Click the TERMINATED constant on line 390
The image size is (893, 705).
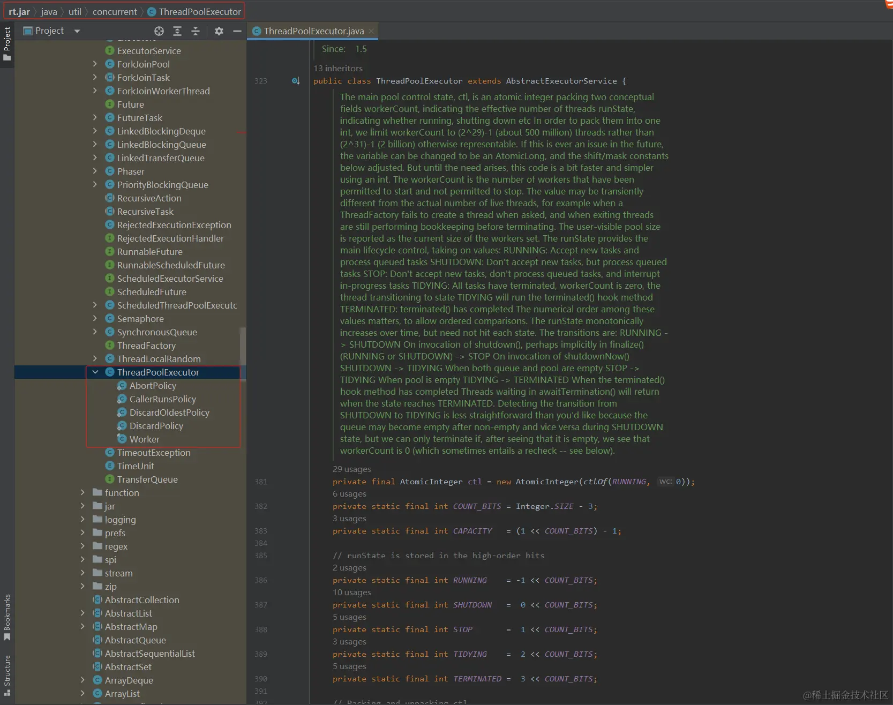point(477,679)
